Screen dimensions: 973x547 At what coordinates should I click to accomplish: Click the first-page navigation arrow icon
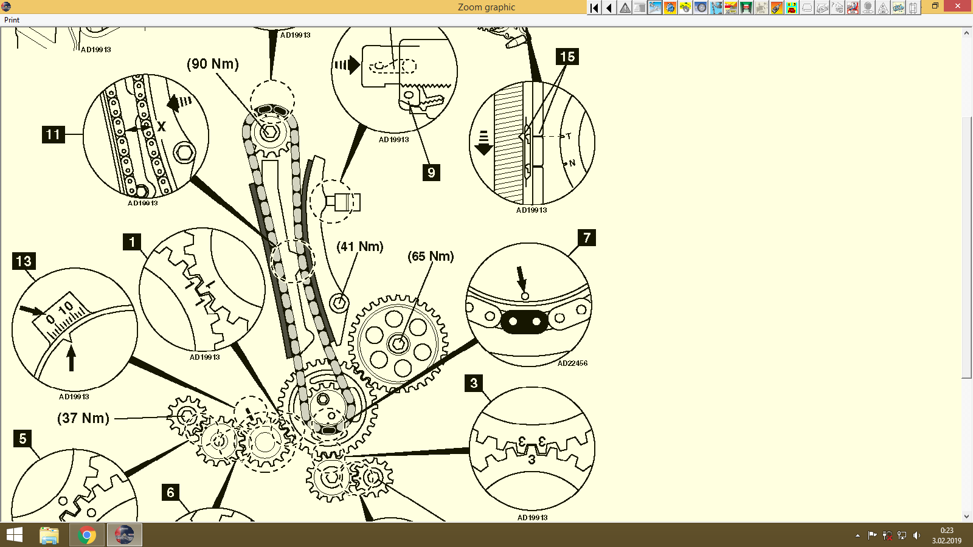pos(594,8)
